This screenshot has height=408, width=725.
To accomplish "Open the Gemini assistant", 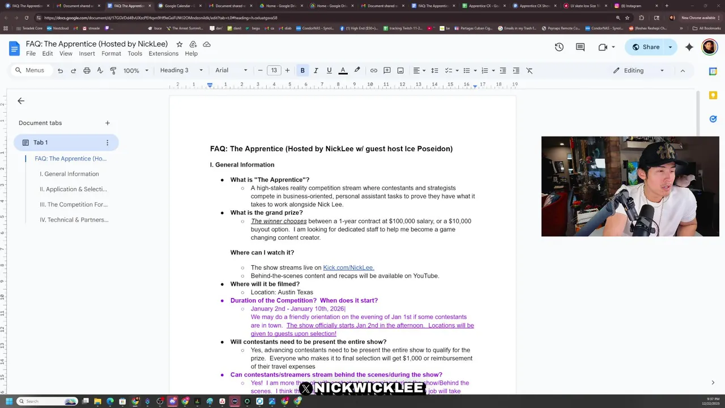I will pos(689,47).
